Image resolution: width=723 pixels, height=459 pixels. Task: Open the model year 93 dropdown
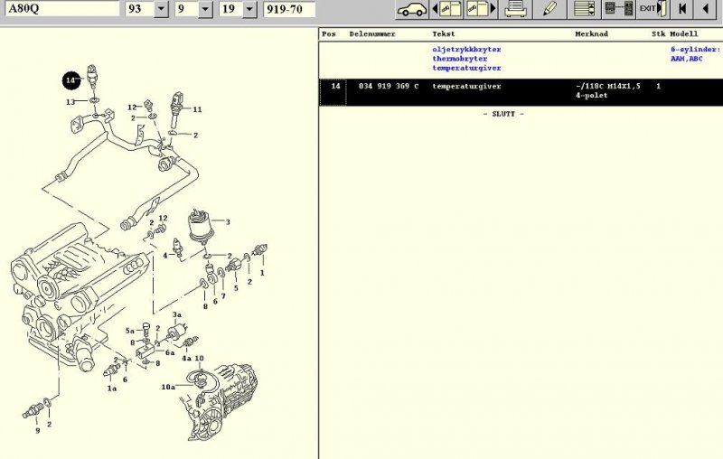[161, 9]
